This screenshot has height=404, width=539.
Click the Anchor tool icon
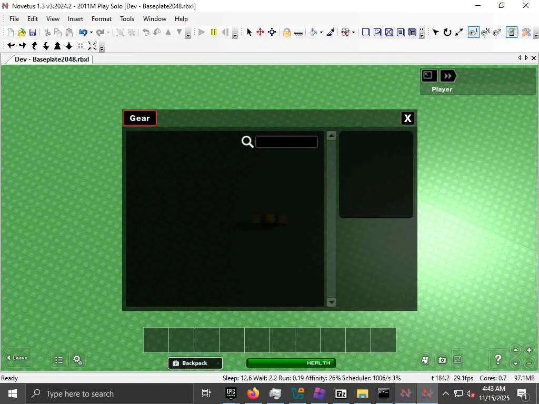(298, 33)
